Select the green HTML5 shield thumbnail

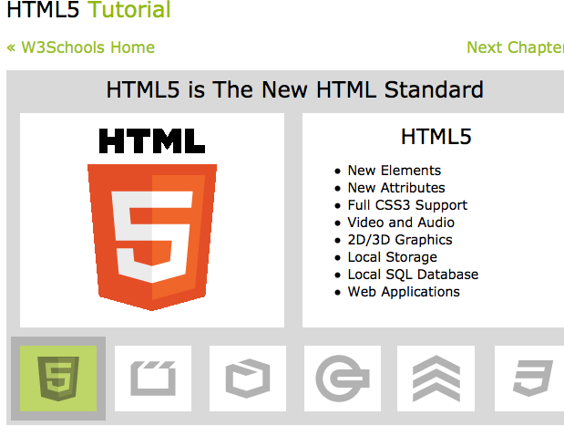pyautogui.click(x=58, y=379)
